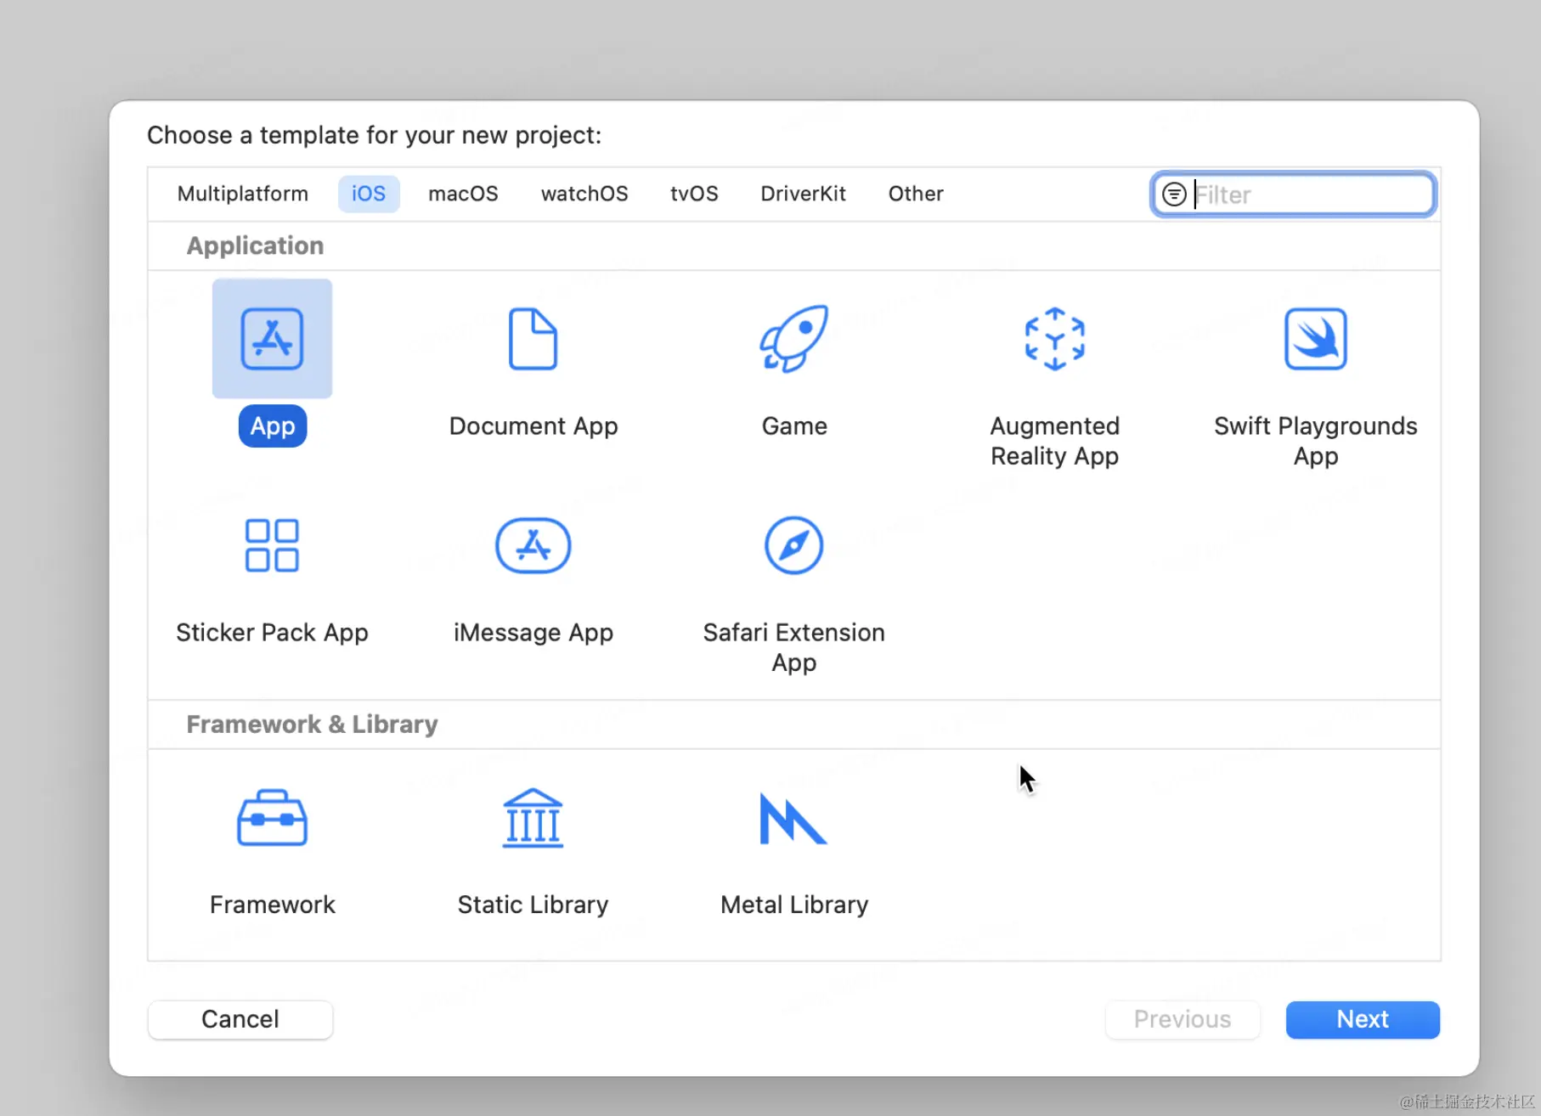Click the 'Document App' label
This screenshot has width=1541, height=1116.
(x=533, y=426)
